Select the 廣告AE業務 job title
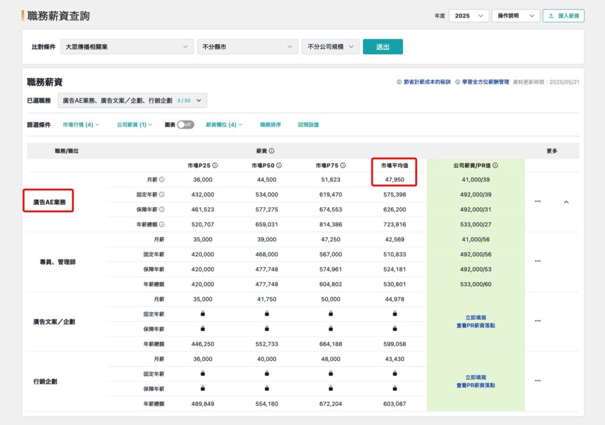The image size is (605, 425). point(50,202)
